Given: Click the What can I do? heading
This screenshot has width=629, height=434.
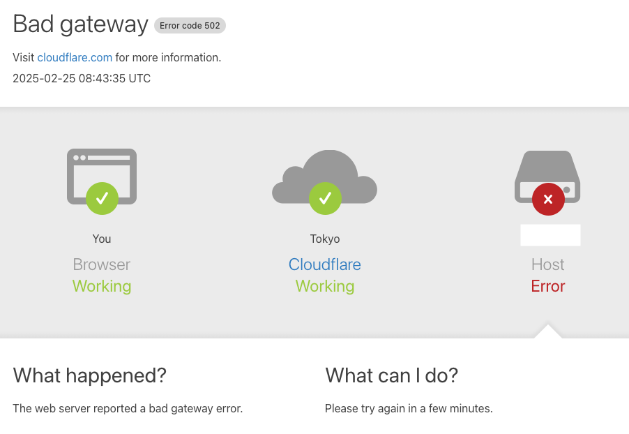Looking at the screenshot, I should point(391,375).
